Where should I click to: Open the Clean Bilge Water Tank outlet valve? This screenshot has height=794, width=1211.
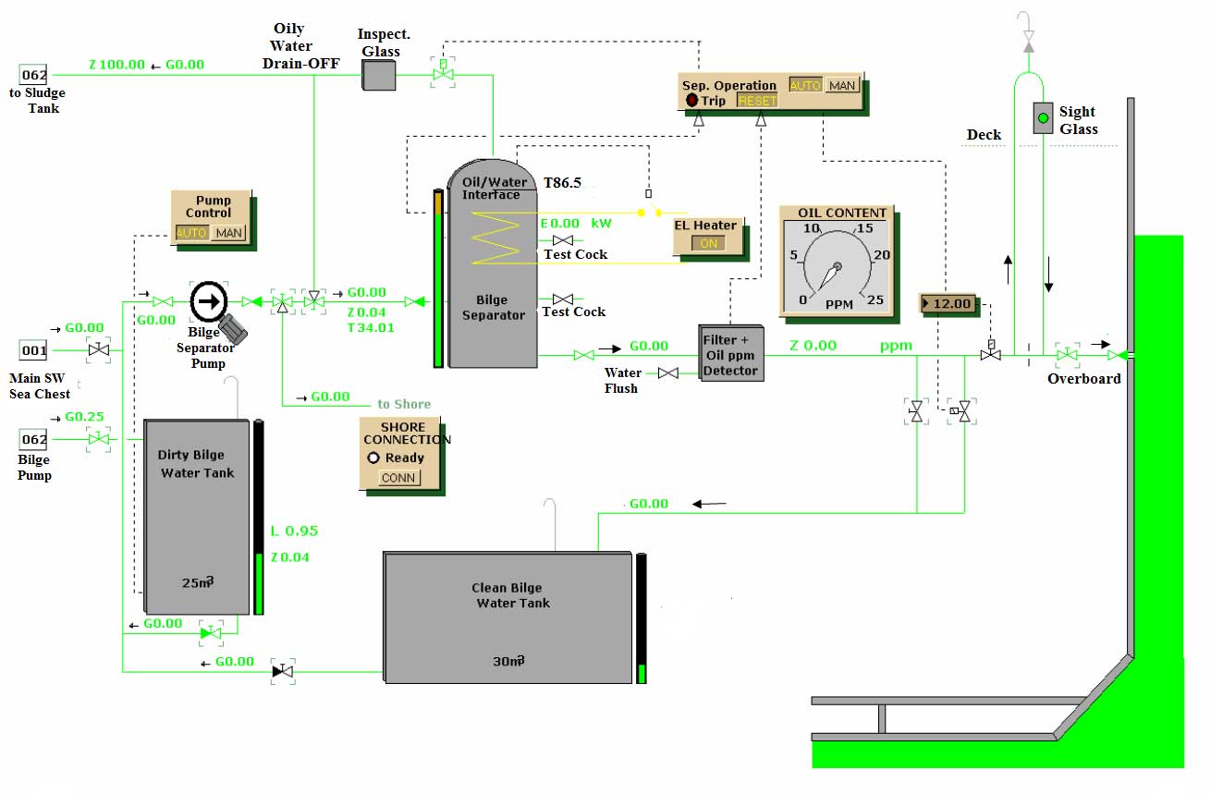point(283,670)
